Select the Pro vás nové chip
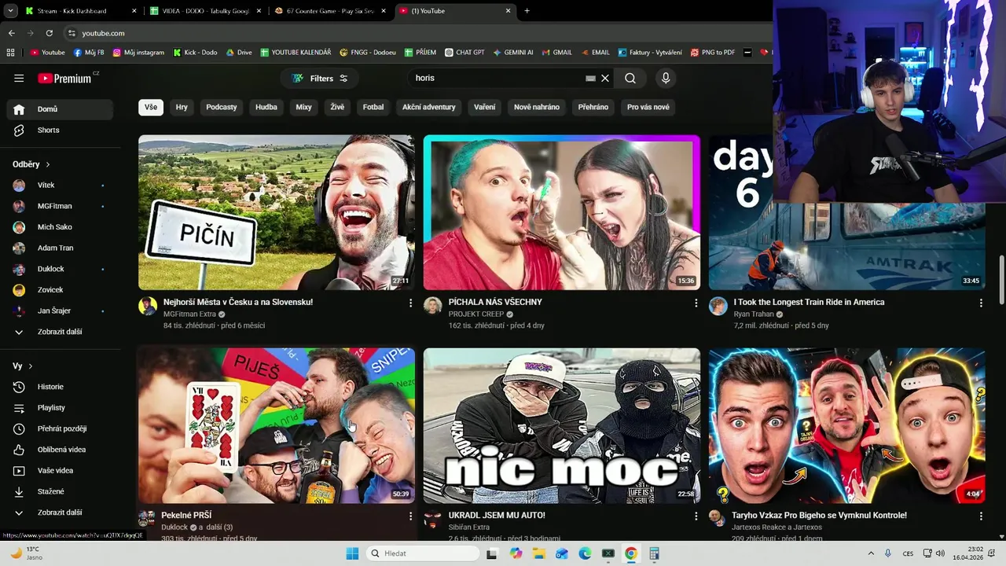 [x=648, y=107]
